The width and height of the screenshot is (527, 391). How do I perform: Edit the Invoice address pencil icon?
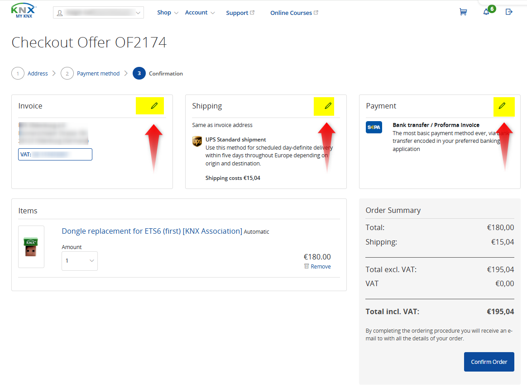(154, 106)
